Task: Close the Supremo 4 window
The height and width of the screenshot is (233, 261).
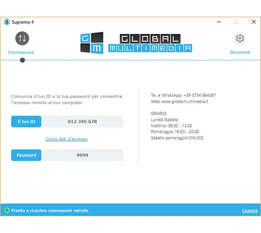Action: tap(254, 22)
